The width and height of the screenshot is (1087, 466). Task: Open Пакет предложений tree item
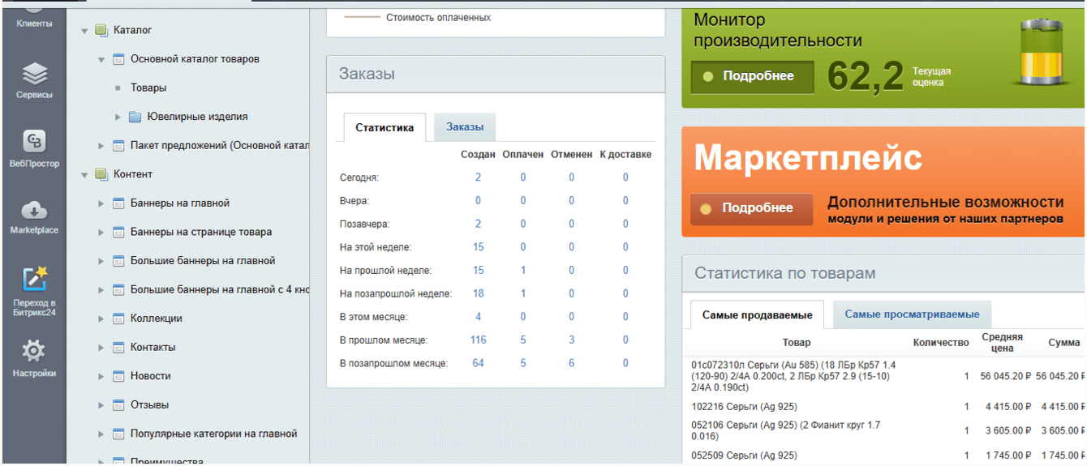[x=220, y=146]
